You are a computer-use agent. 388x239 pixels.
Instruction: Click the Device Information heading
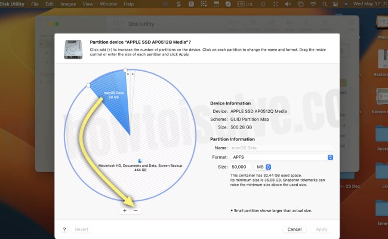point(230,103)
